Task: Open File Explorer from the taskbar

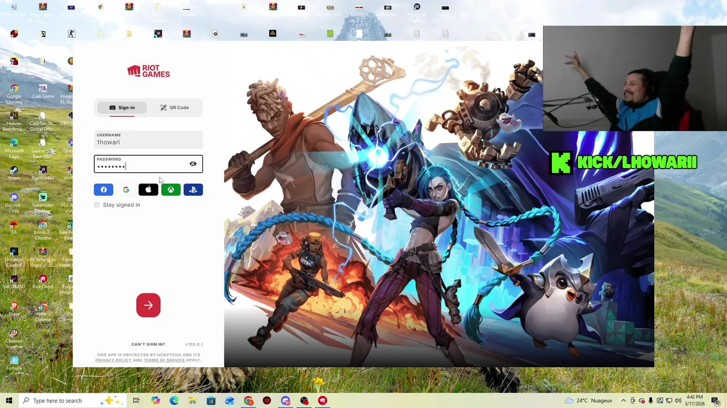Action: 193,401
